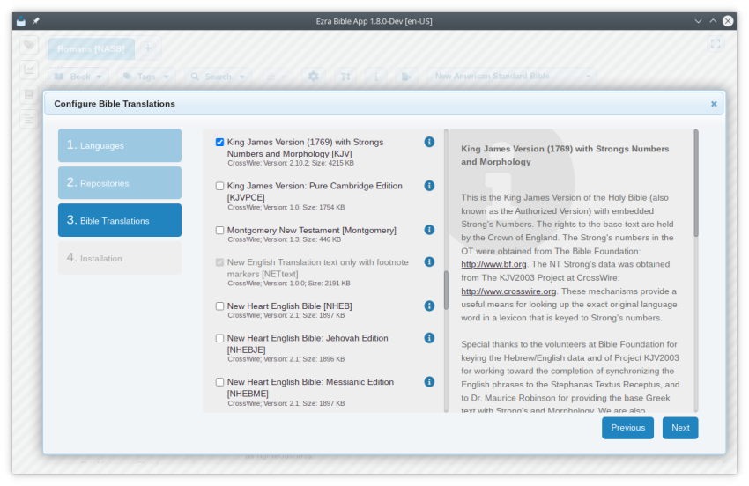The height and width of the screenshot is (486, 749).
Task: Click the Next button
Action: click(x=680, y=428)
